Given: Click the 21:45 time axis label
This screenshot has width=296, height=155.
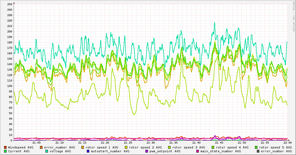Looking at the screenshot, I should [x=219, y=143].
